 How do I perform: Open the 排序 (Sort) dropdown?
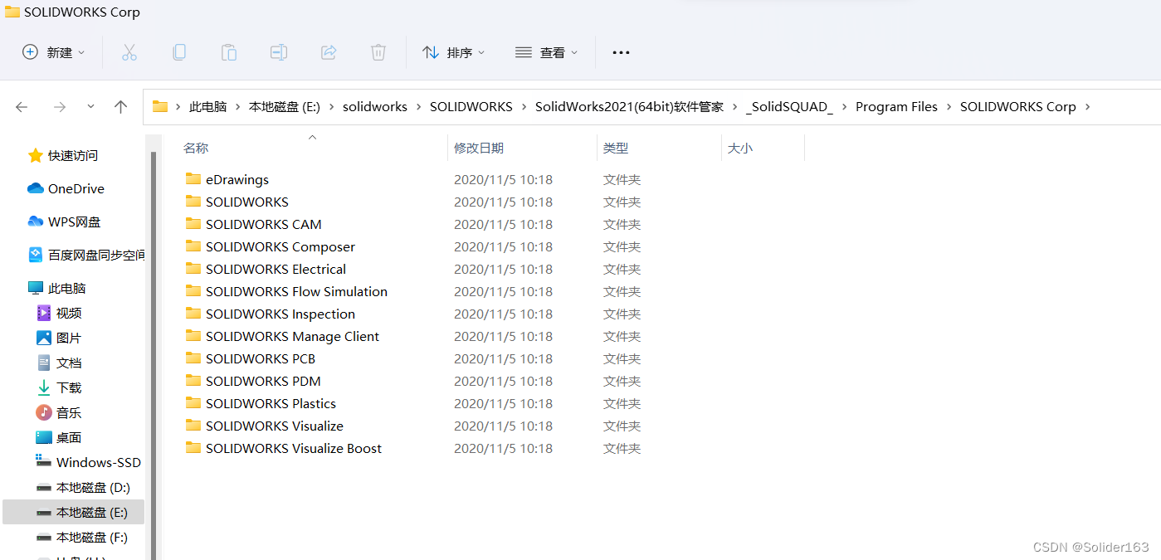tap(453, 52)
